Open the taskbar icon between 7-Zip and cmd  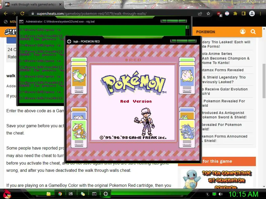83,194
